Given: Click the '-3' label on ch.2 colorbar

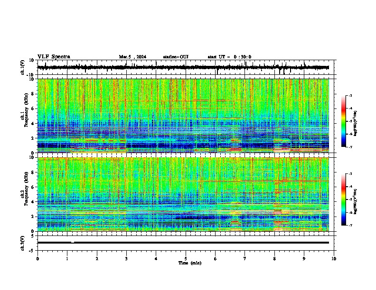Looking at the screenshot, I should (x=350, y=174).
